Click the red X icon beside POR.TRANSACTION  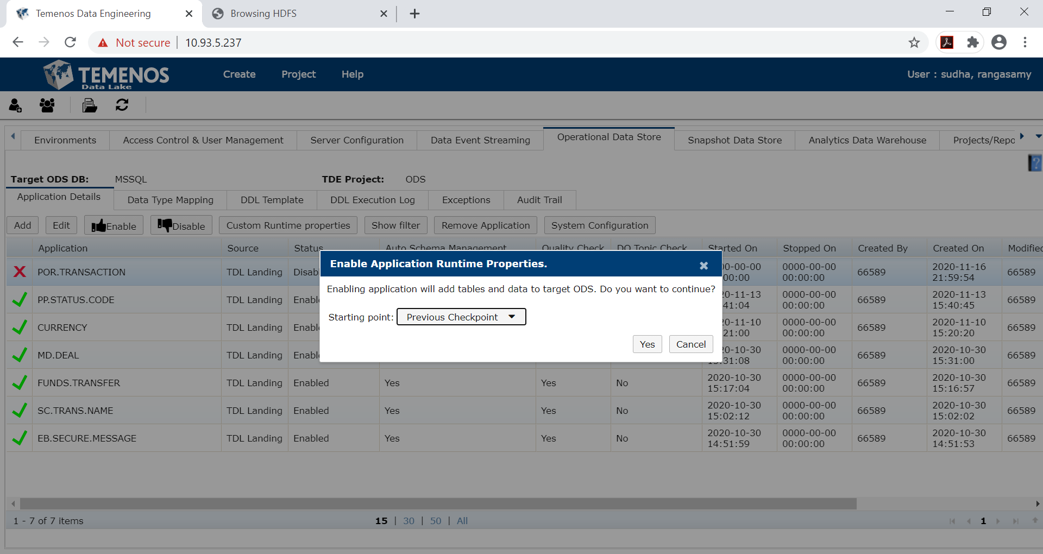[20, 272]
